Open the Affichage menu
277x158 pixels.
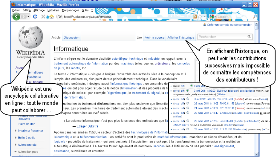(39, 10)
